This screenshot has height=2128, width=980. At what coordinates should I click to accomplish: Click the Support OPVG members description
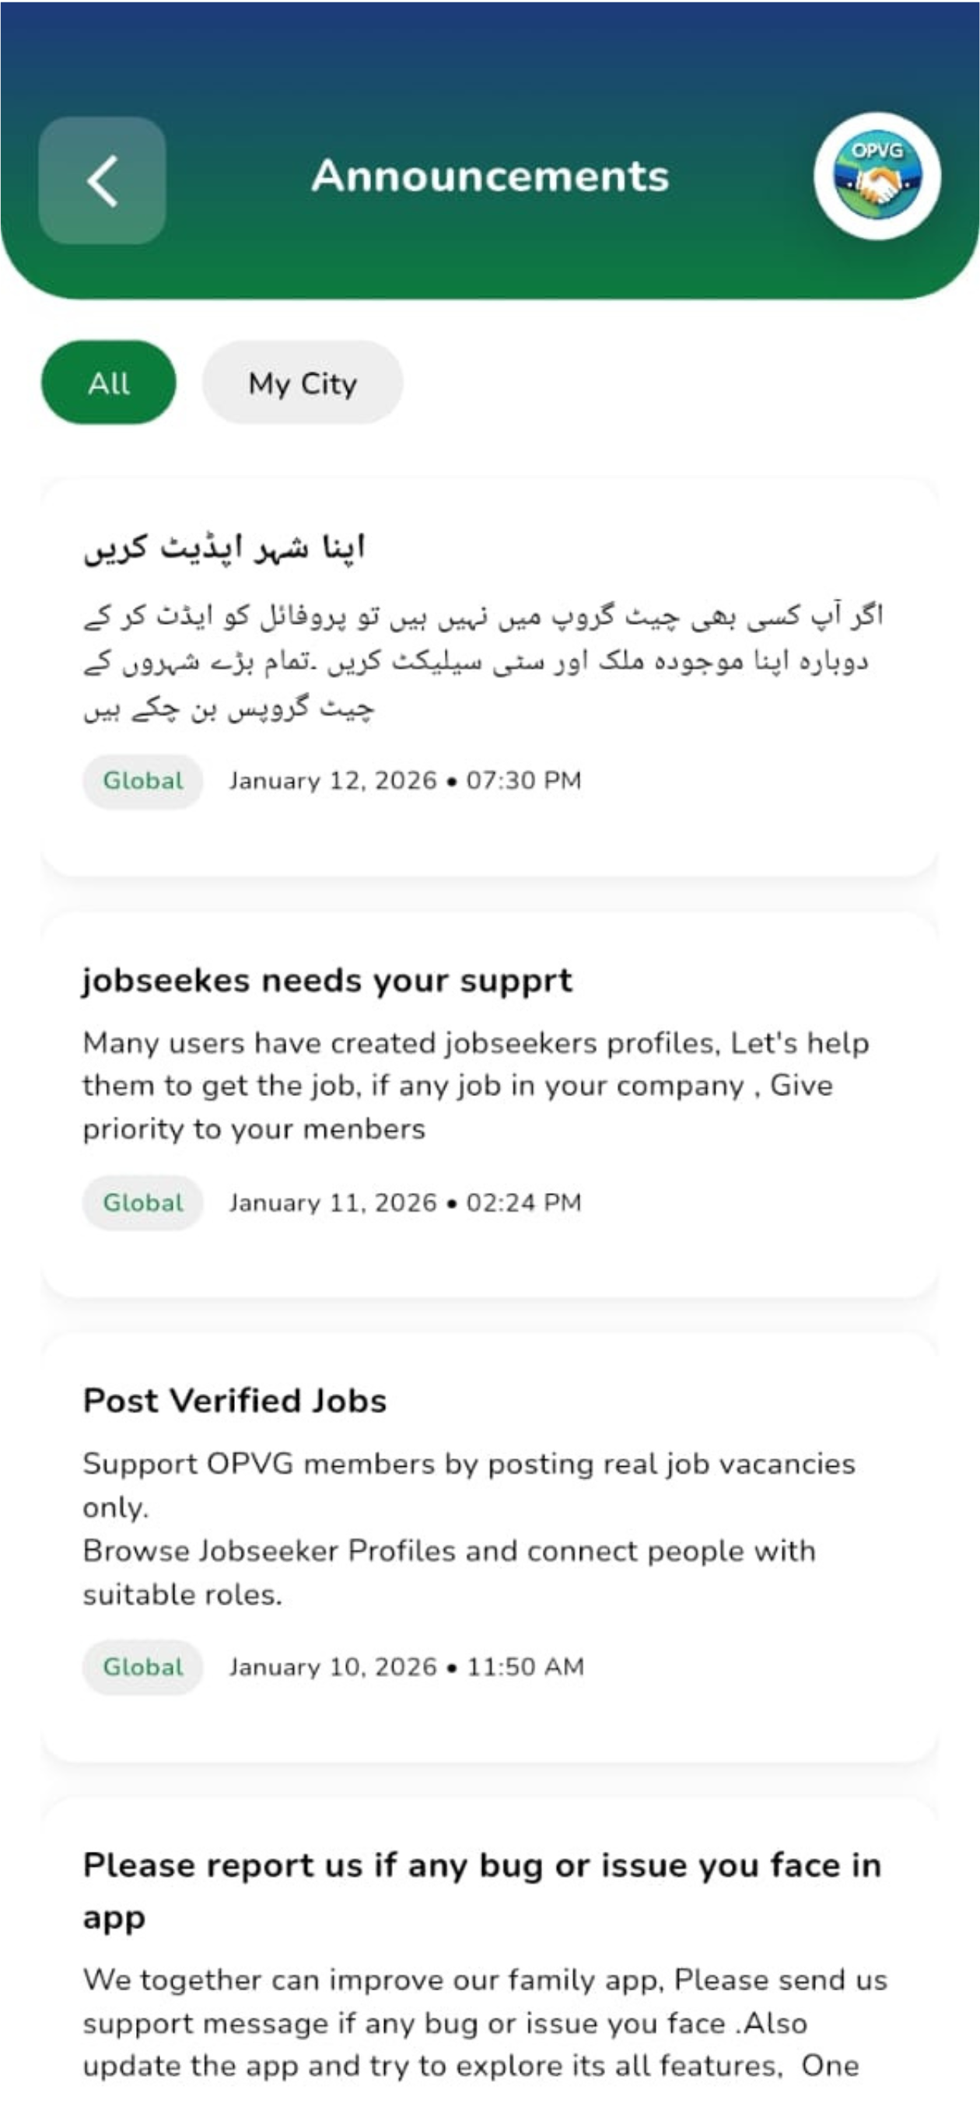coord(468,1486)
